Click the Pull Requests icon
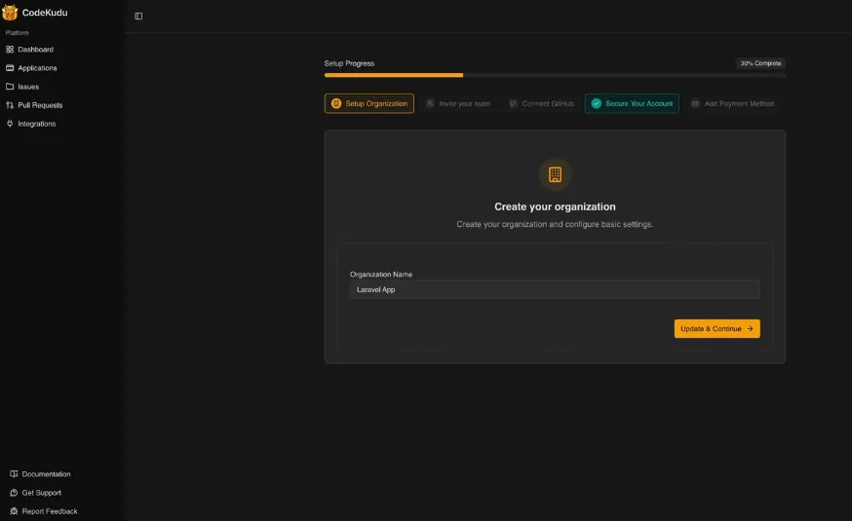 [10, 105]
